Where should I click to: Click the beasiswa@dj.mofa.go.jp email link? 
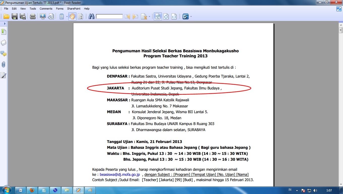click(120, 175)
